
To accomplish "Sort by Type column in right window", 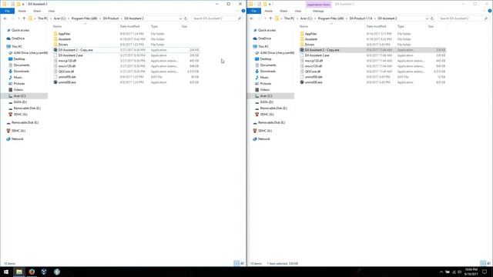I will tap(401, 26).
